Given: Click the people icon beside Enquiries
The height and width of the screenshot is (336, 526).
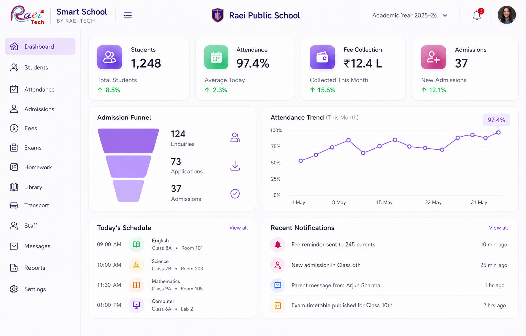Looking at the screenshot, I should click(x=235, y=137).
